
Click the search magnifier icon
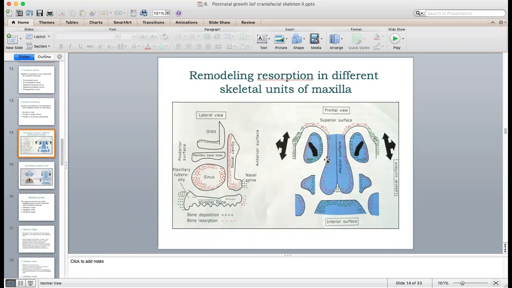click(x=418, y=13)
